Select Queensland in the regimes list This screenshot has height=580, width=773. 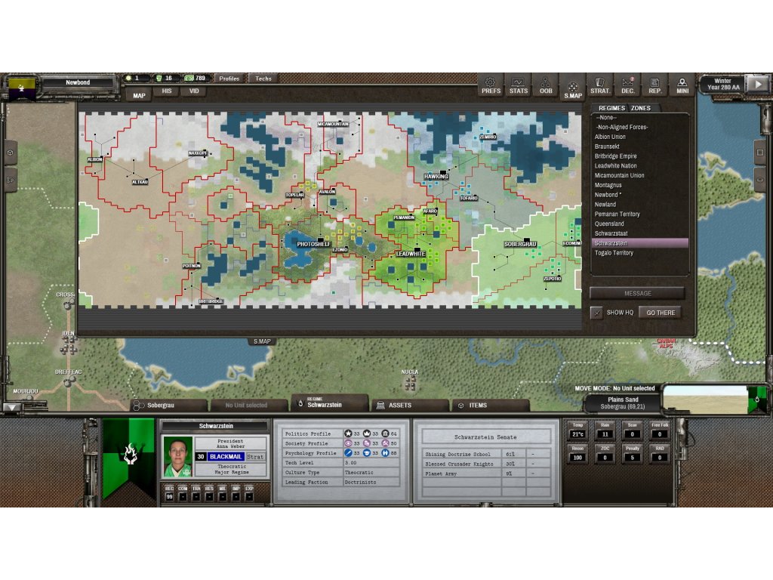click(639, 224)
